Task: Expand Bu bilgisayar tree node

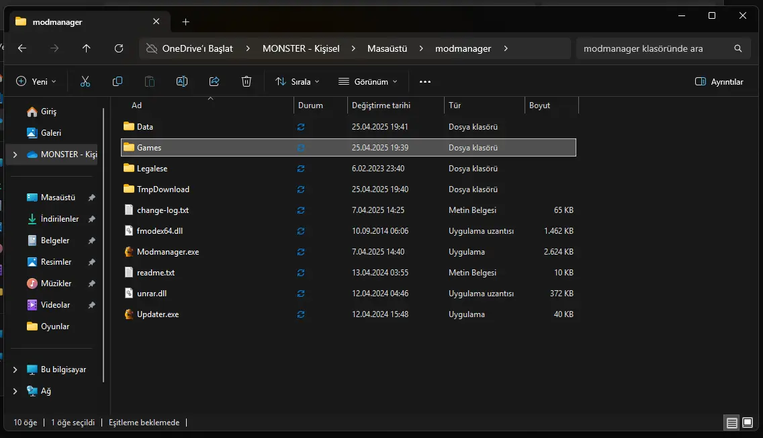Action: 15,369
